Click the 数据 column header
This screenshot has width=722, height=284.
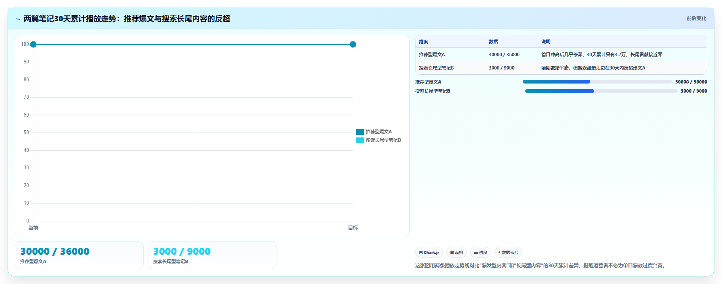[x=493, y=42]
